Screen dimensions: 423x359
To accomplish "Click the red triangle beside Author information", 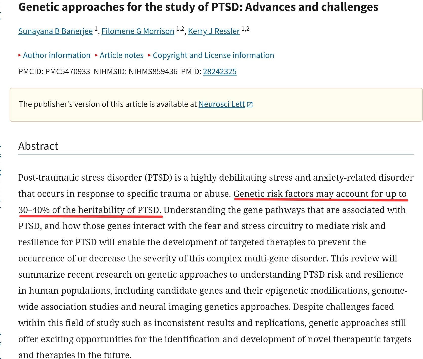I will pos(19,55).
